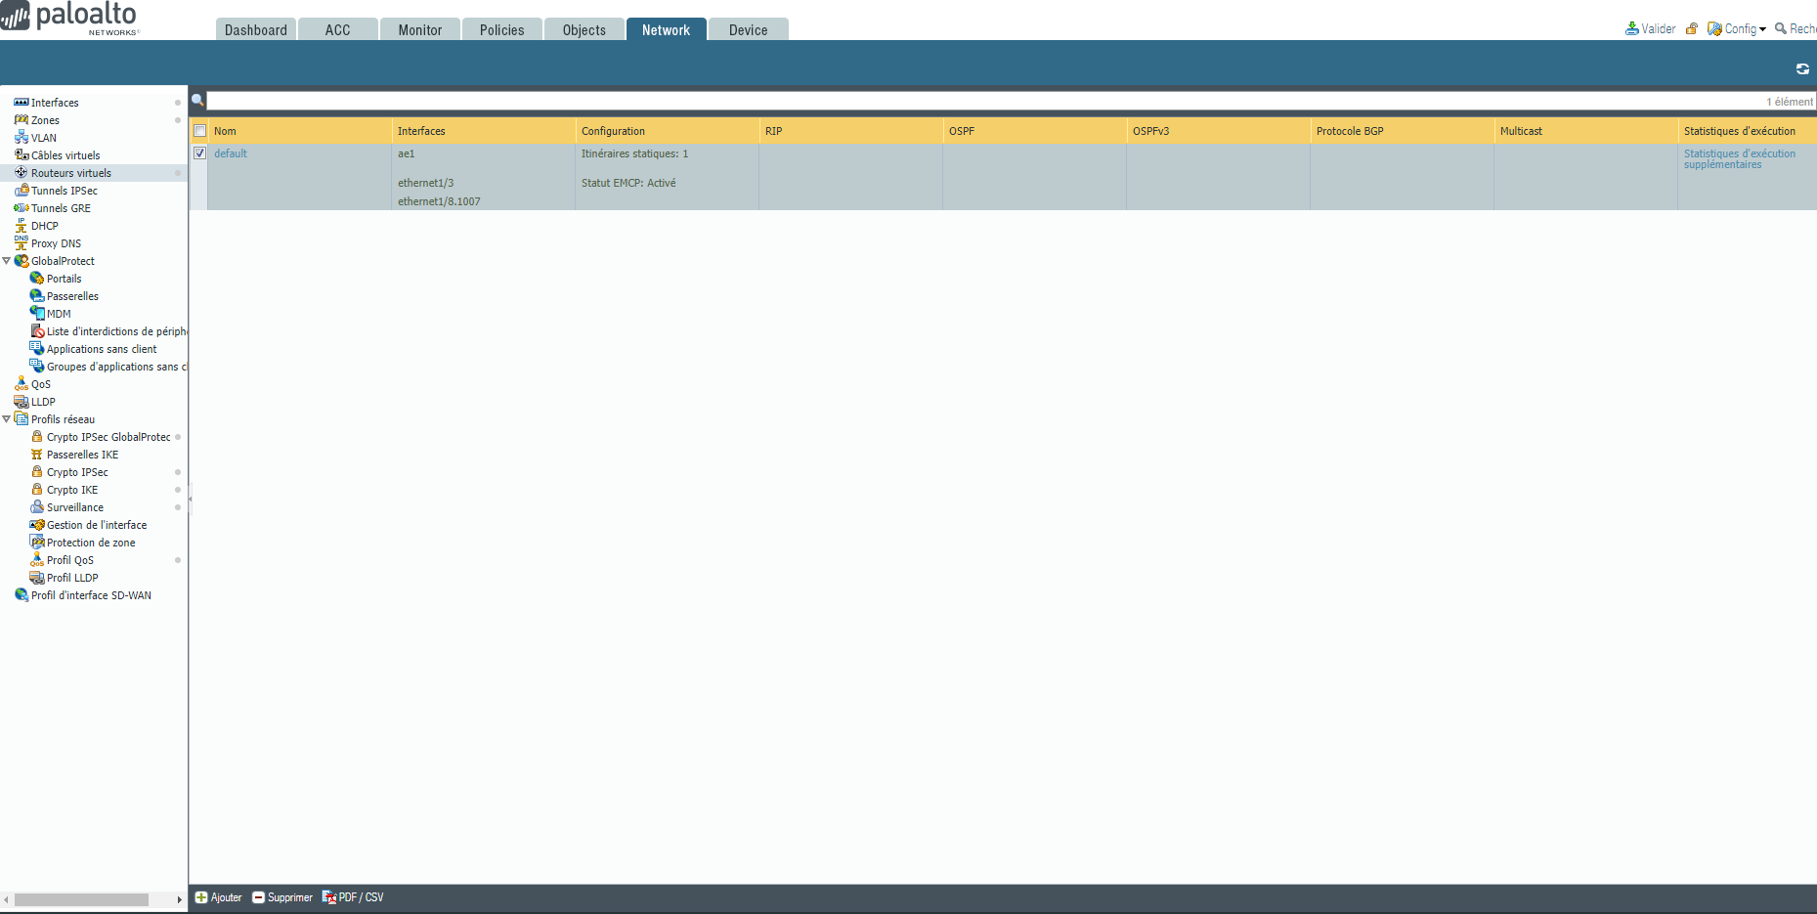Click the MDM icon

tap(37, 314)
